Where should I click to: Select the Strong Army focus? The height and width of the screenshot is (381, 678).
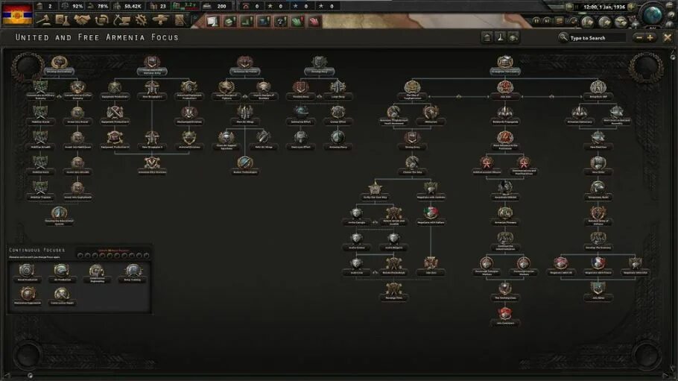[412, 140]
